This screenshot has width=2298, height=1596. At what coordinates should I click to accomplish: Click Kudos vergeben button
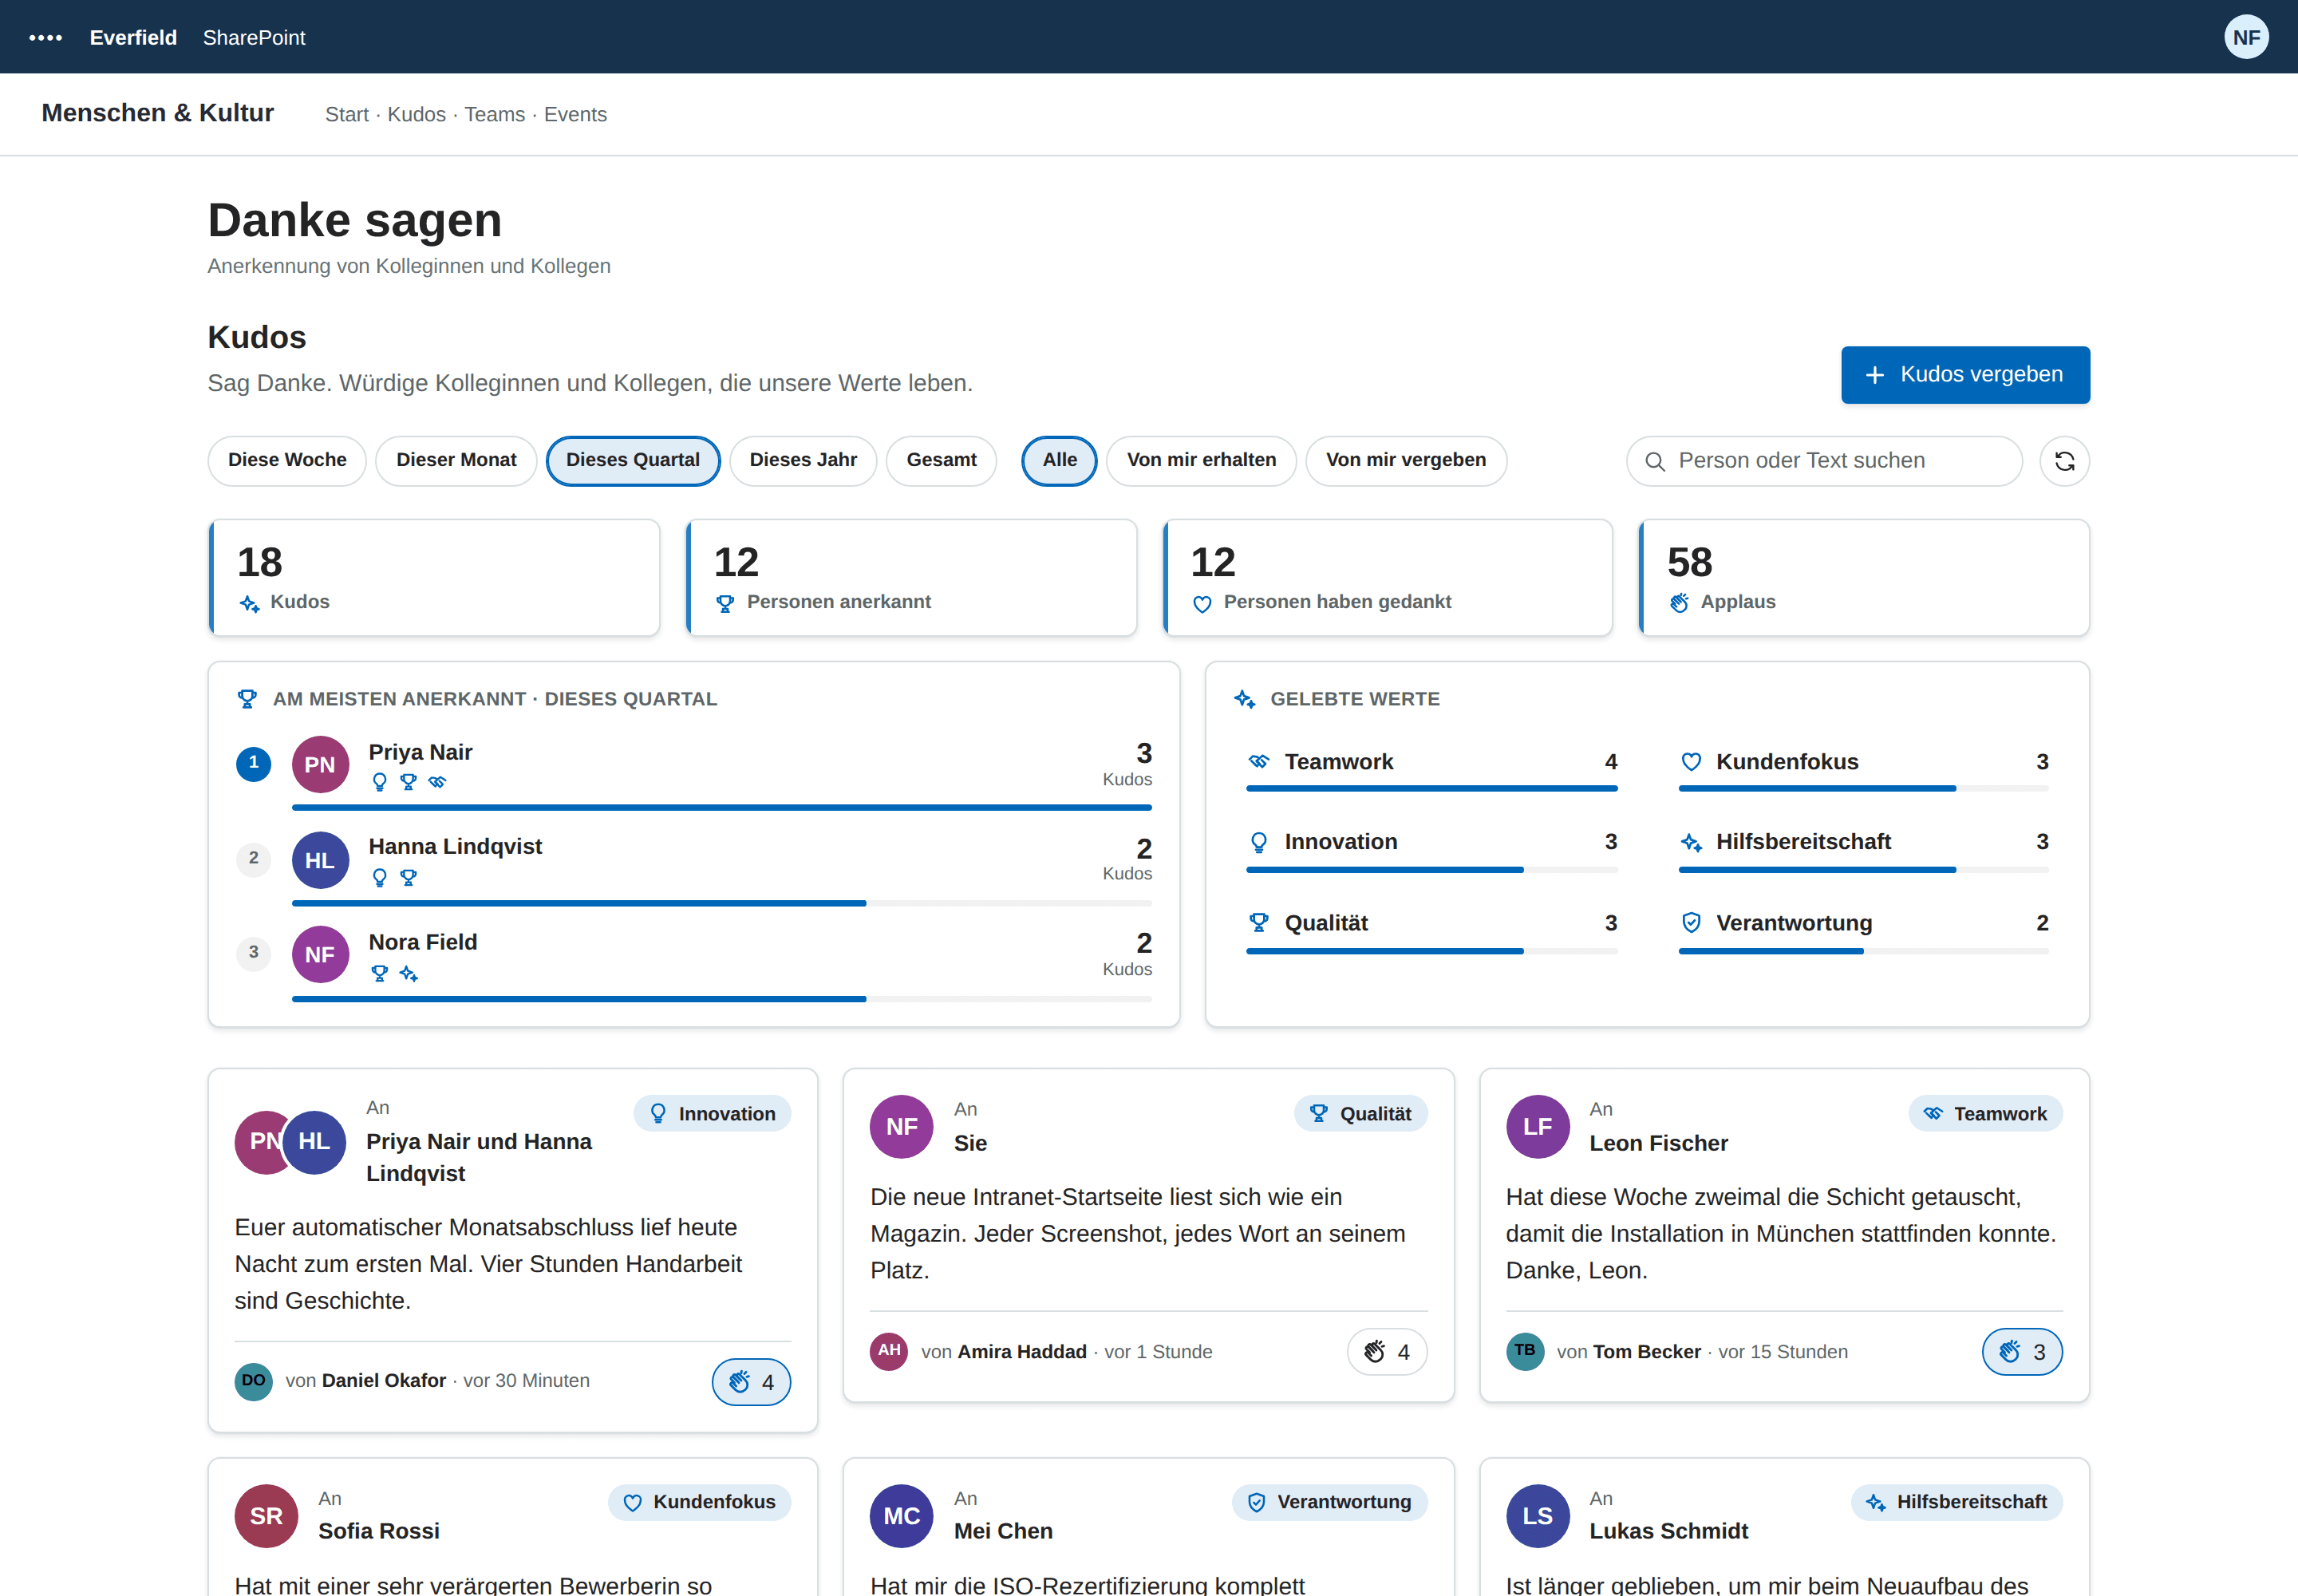coord(1965,375)
